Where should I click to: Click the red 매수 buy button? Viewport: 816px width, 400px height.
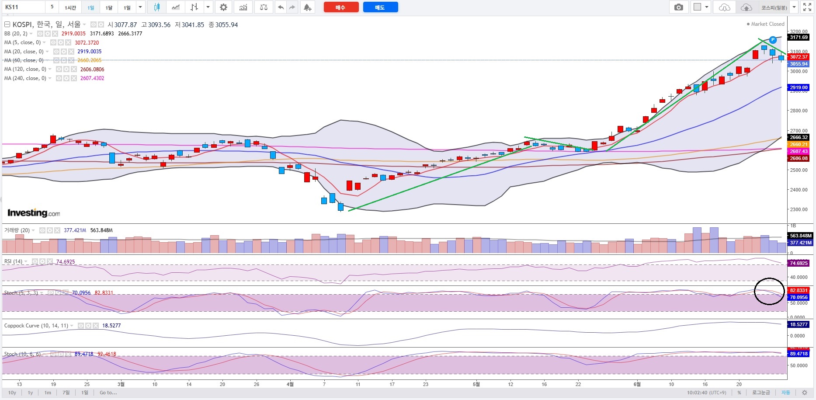(x=341, y=7)
